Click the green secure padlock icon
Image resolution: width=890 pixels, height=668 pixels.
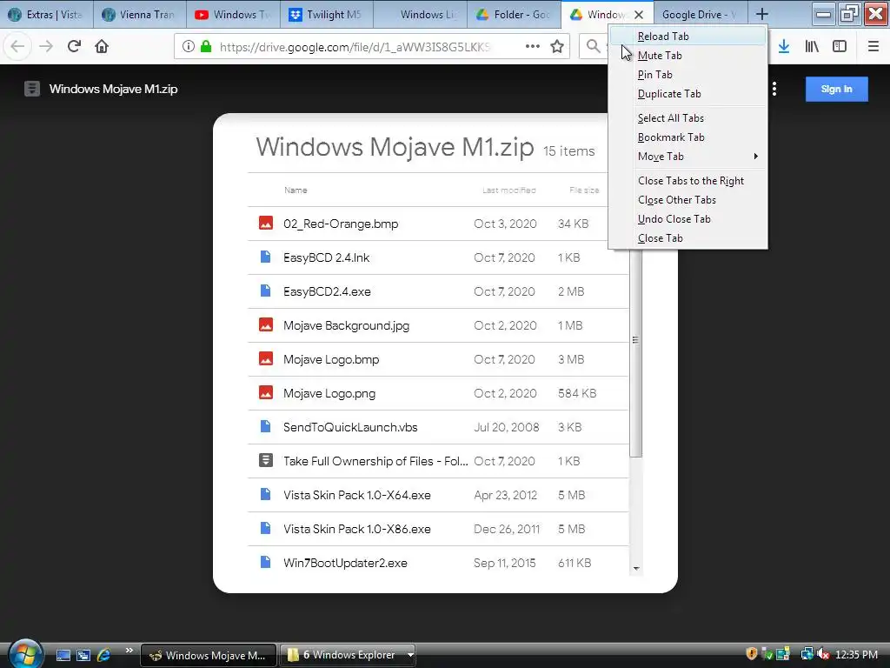click(206, 46)
